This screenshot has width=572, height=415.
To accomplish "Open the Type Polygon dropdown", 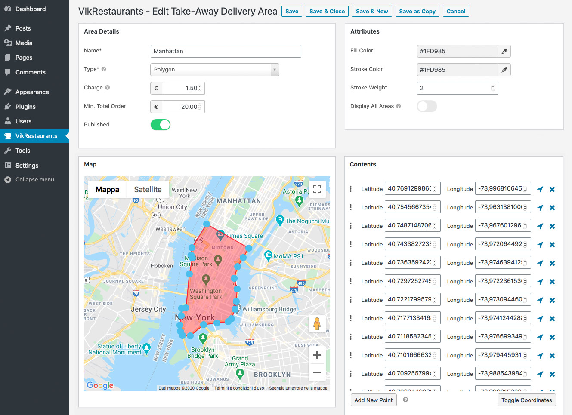I will 215,70.
